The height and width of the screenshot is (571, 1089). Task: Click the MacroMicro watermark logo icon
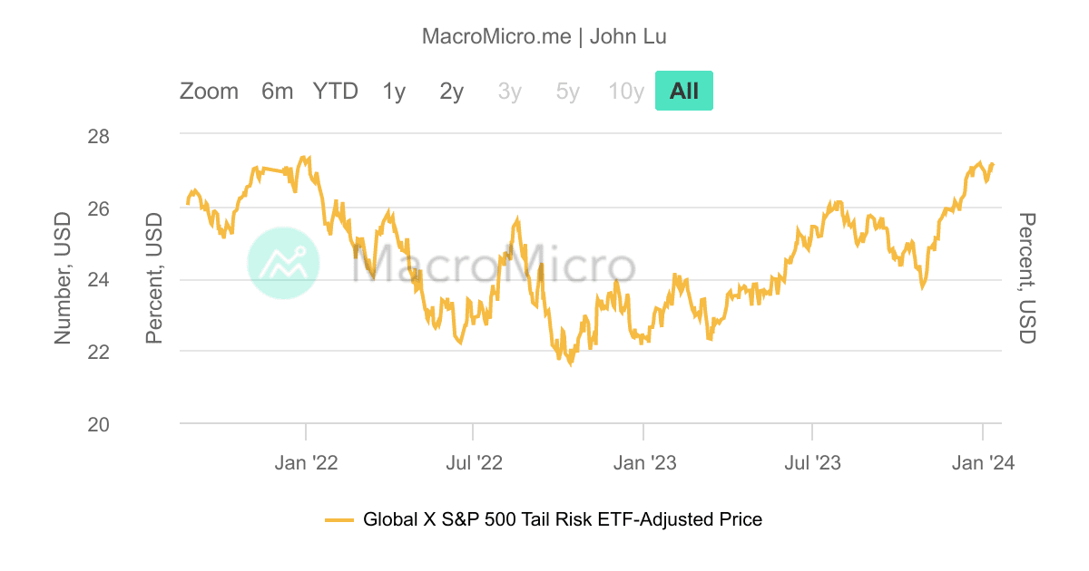click(283, 264)
